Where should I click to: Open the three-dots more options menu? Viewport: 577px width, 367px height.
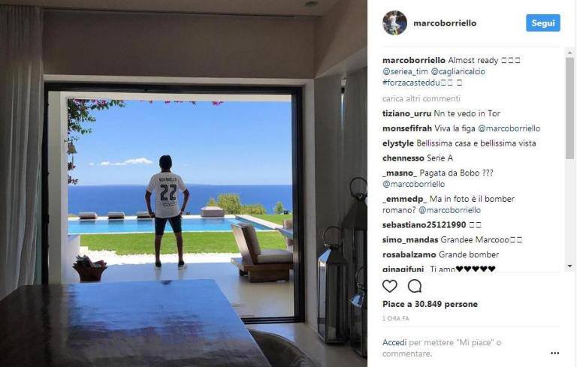click(555, 353)
